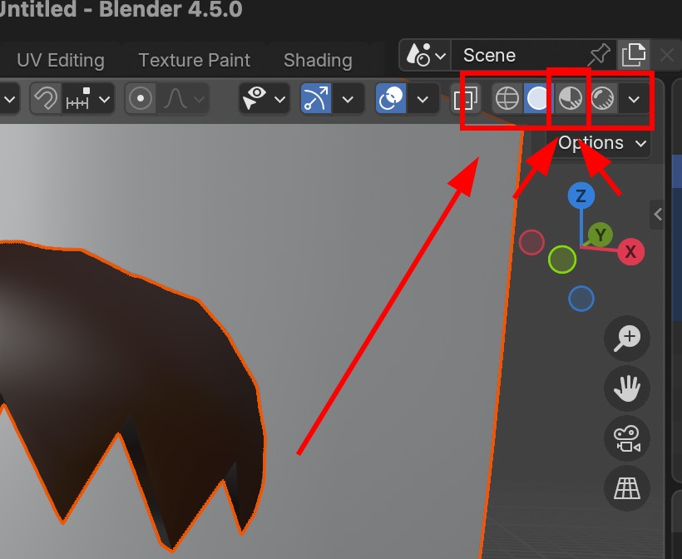Toggle X-Ray display button
682x559 pixels.
[467, 99]
